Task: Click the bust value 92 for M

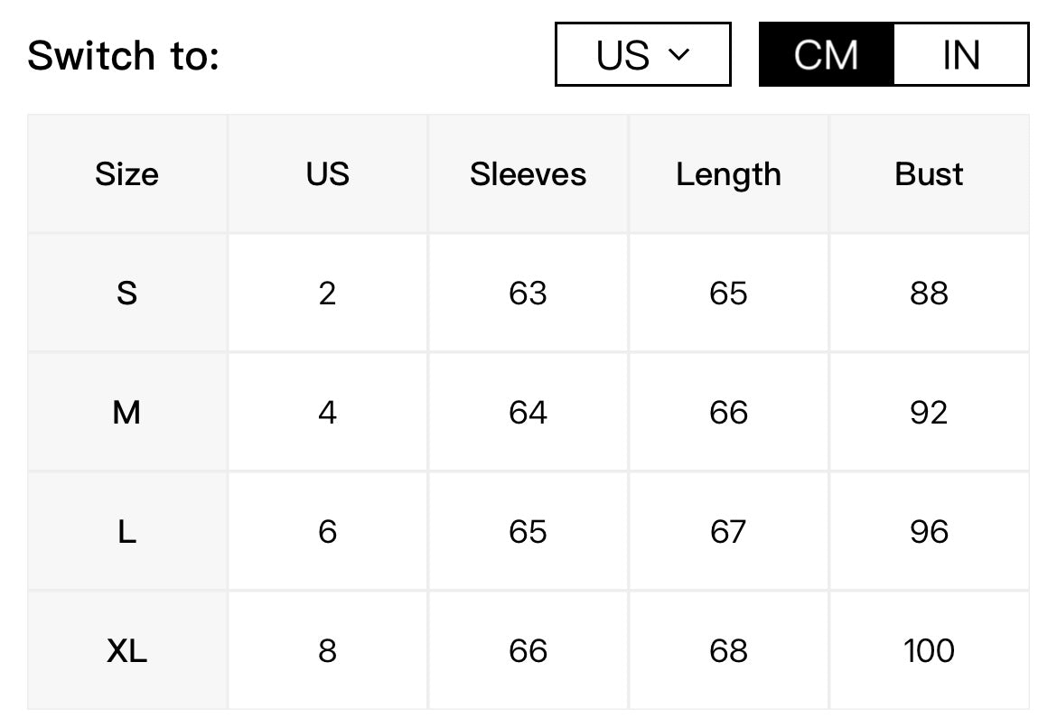Action: (929, 412)
